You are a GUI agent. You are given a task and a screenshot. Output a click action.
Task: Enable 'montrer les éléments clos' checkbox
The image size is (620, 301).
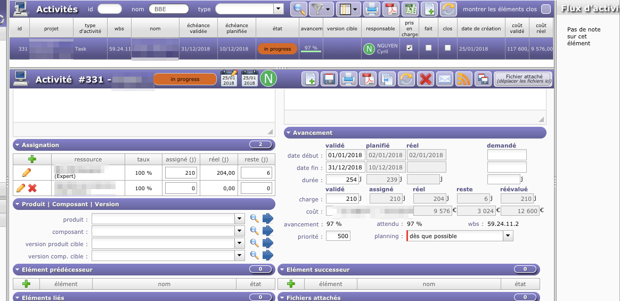coord(545,9)
